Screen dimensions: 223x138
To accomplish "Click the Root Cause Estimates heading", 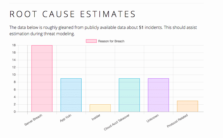I will click(73, 14).
